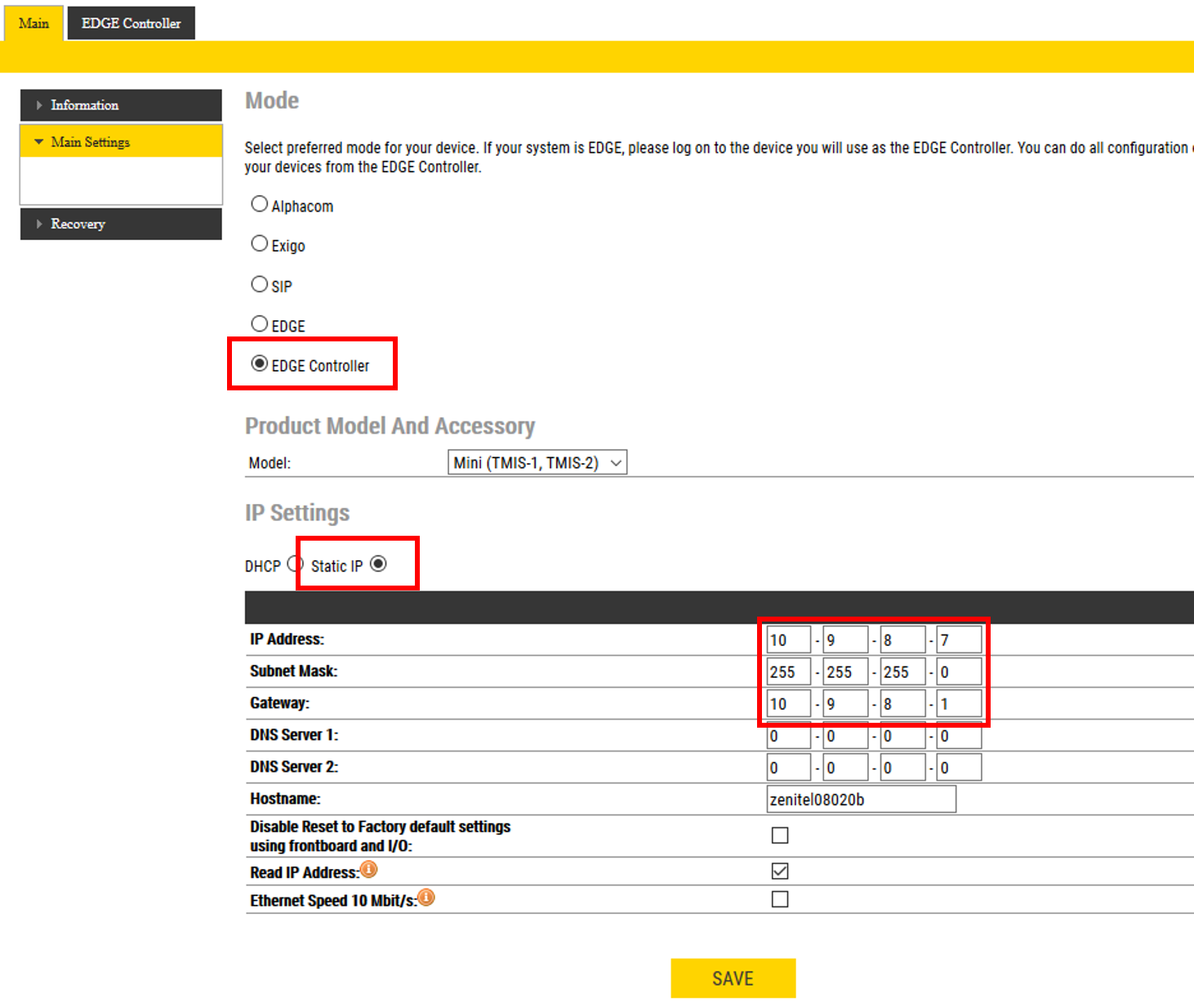Select the Alphacom mode radio button
1194x1007 pixels.
point(260,204)
